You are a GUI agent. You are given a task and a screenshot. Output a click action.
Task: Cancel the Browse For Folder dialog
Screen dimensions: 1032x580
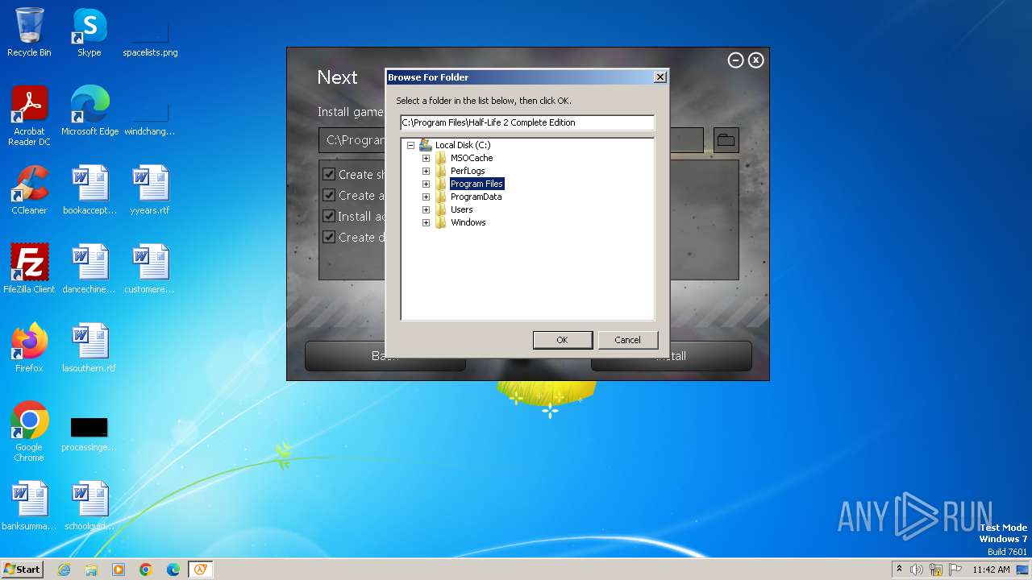point(627,340)
